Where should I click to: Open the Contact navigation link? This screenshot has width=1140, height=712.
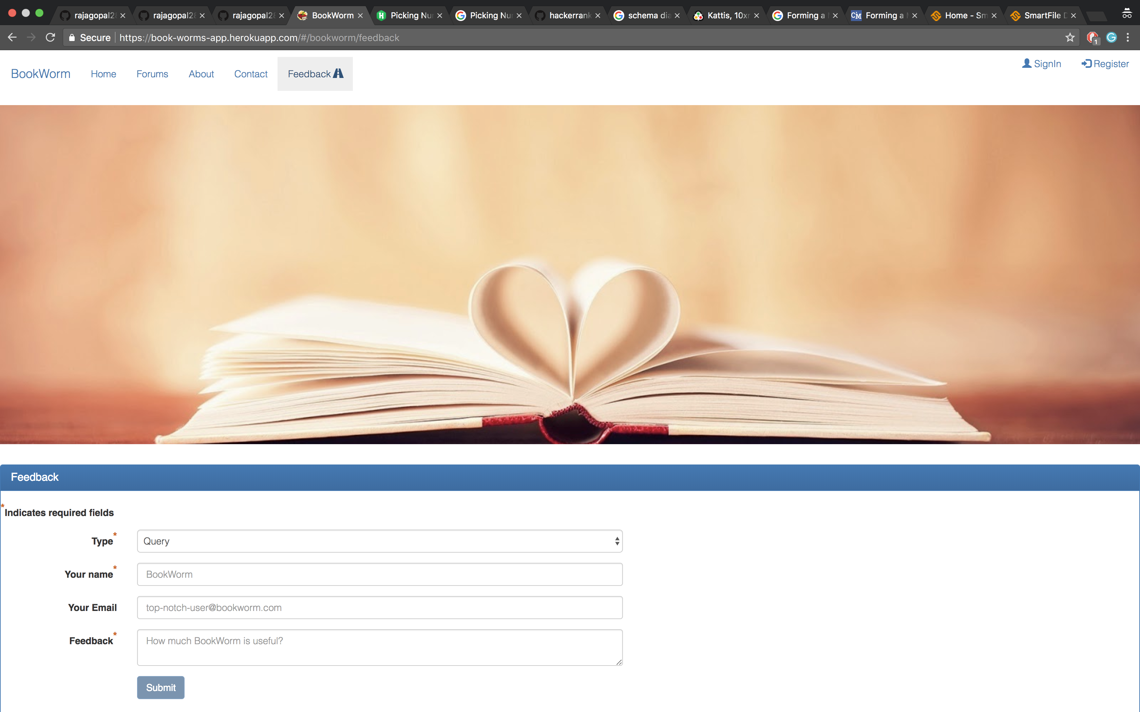(251, 74)
